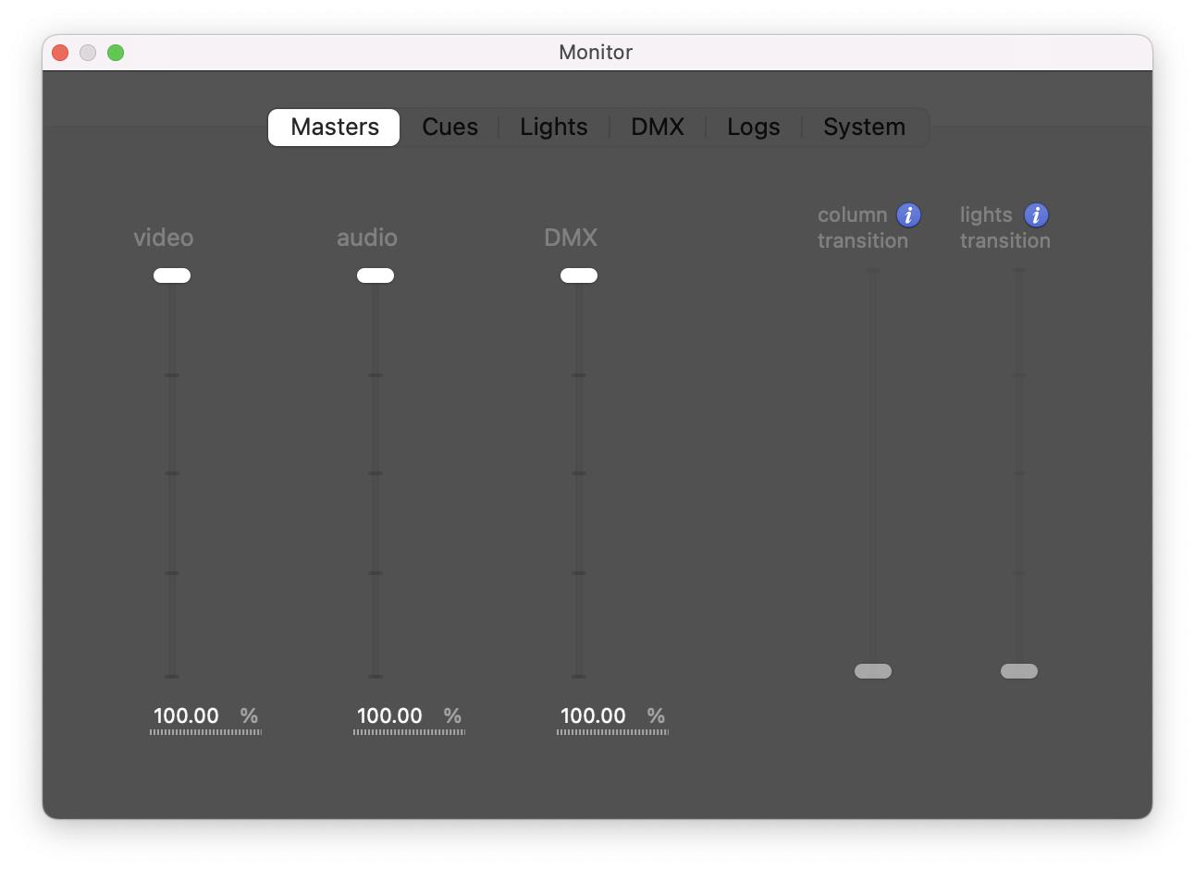Close the Monitor window
This screenshot has height=869, width=1195.
coord(60,53)
